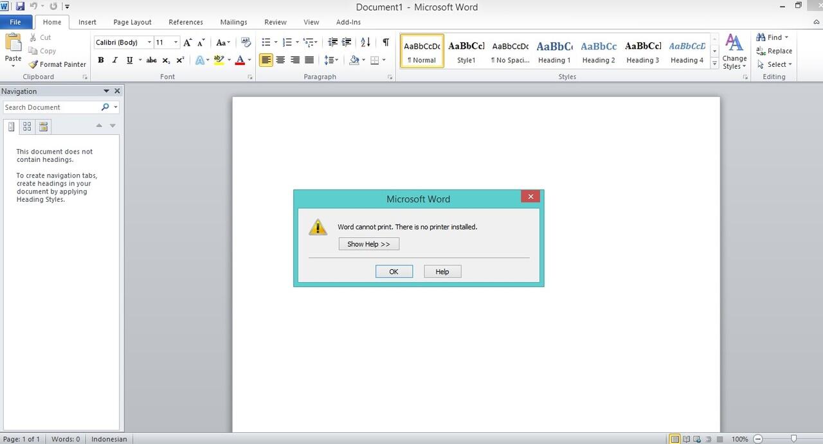Open the Borders dropdown arrow
Screen dimensions: 823x444
tap(384, 60)
